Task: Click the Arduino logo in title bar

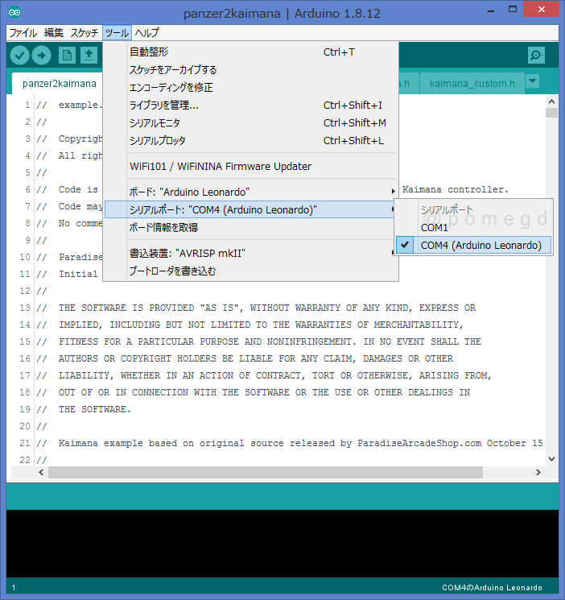Action: (14, 13)
